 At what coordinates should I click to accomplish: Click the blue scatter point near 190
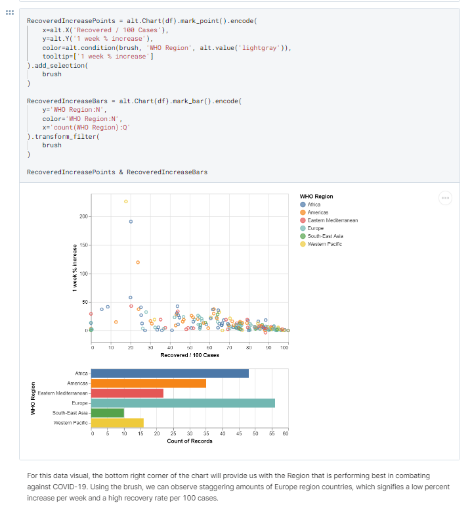pyautogui.click(x=131, y=222)
